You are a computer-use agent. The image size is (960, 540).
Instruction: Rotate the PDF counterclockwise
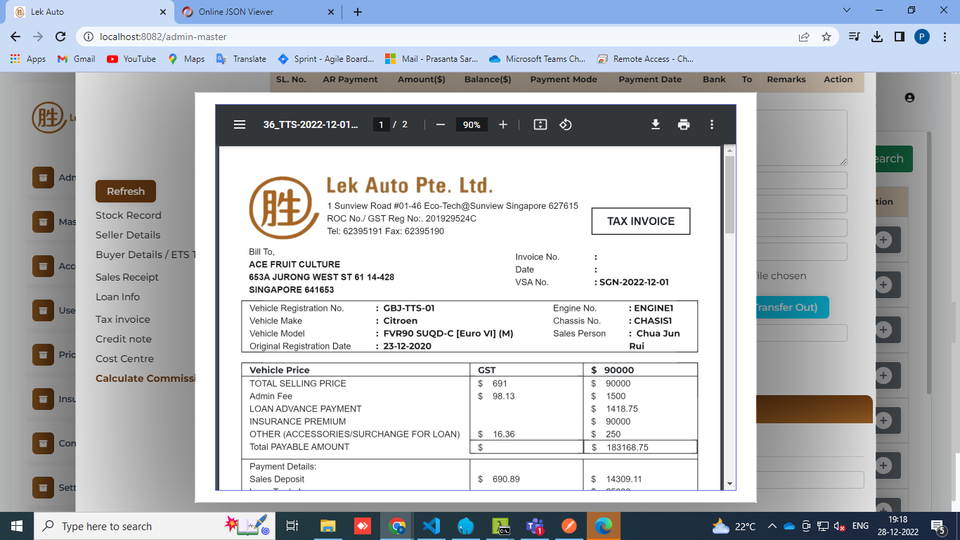pos(566,124)
